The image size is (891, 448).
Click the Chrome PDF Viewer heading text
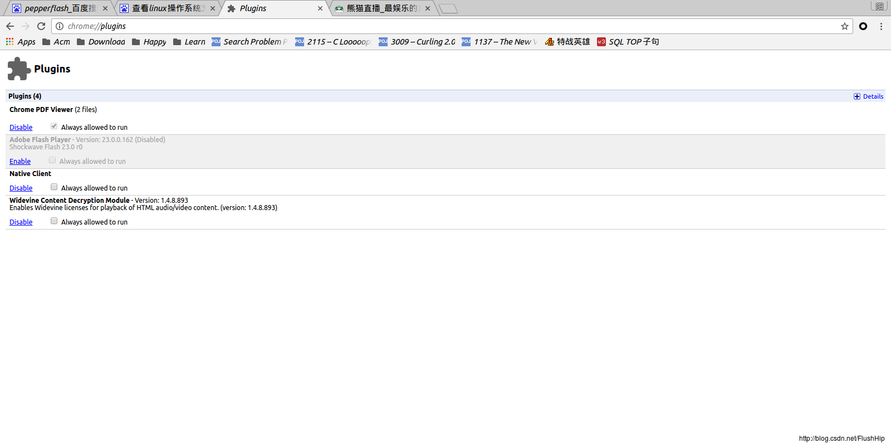pyautogui.click(x=41, y=110)
